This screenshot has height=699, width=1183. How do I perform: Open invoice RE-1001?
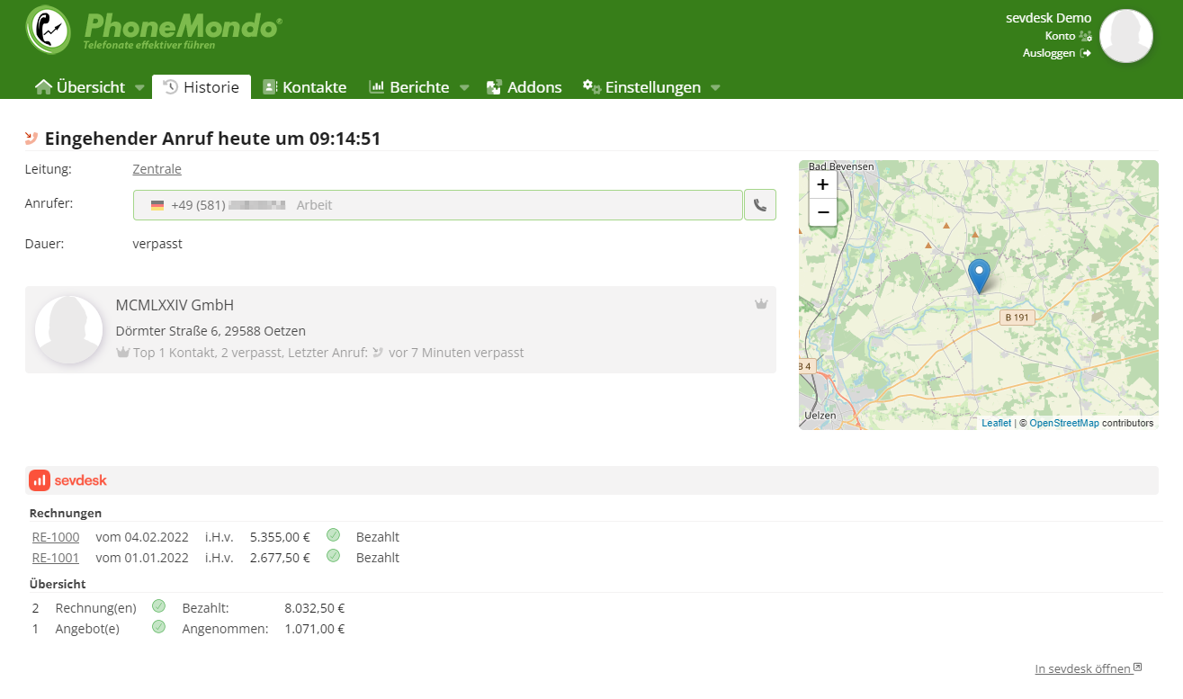point(56,558)
